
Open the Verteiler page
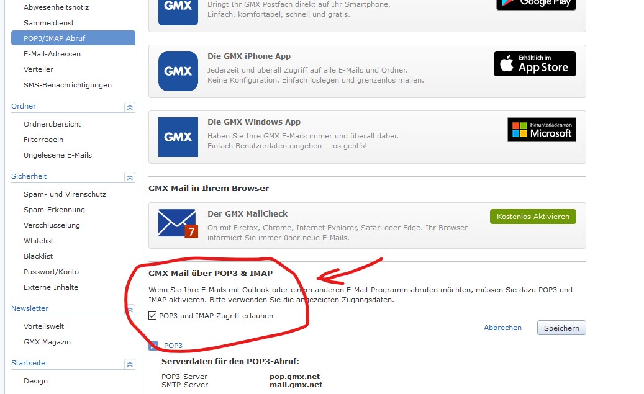pos(39,69)
